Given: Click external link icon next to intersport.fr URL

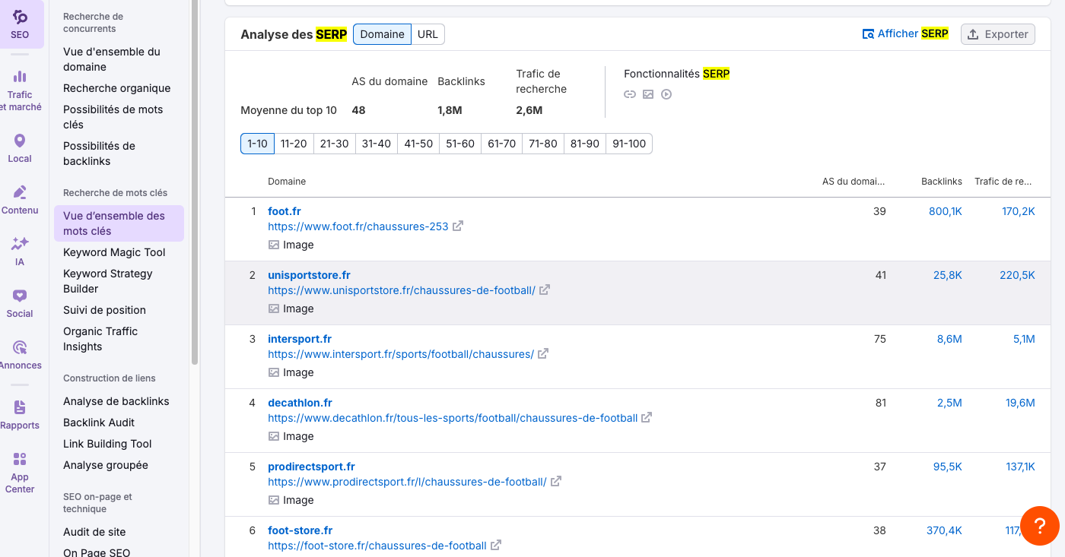Looking at the screenshot, I should point(543,354).
